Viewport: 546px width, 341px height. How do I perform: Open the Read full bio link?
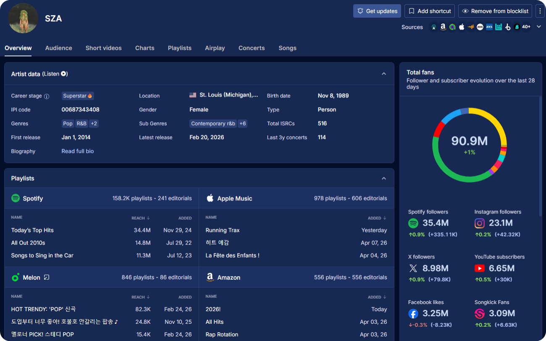pos(77,151)
